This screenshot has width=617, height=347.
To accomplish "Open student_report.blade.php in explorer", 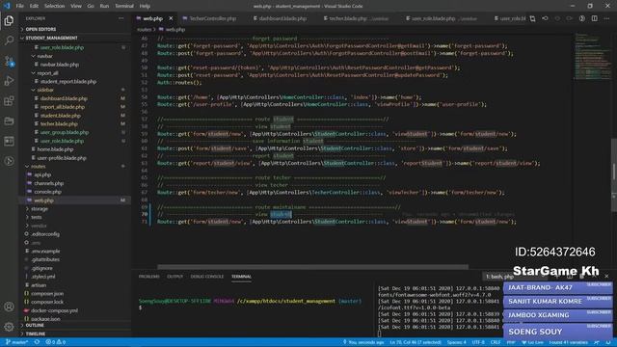I will (x=68, y=81).
